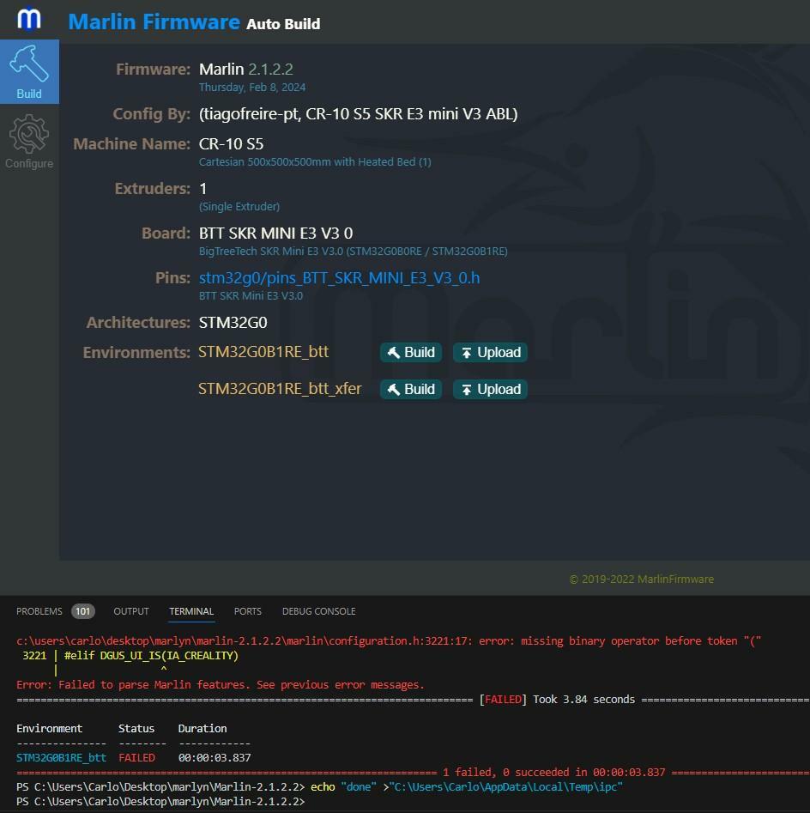
Task: Click the 101 problems count badge
Action: click(x=83, y=611)
